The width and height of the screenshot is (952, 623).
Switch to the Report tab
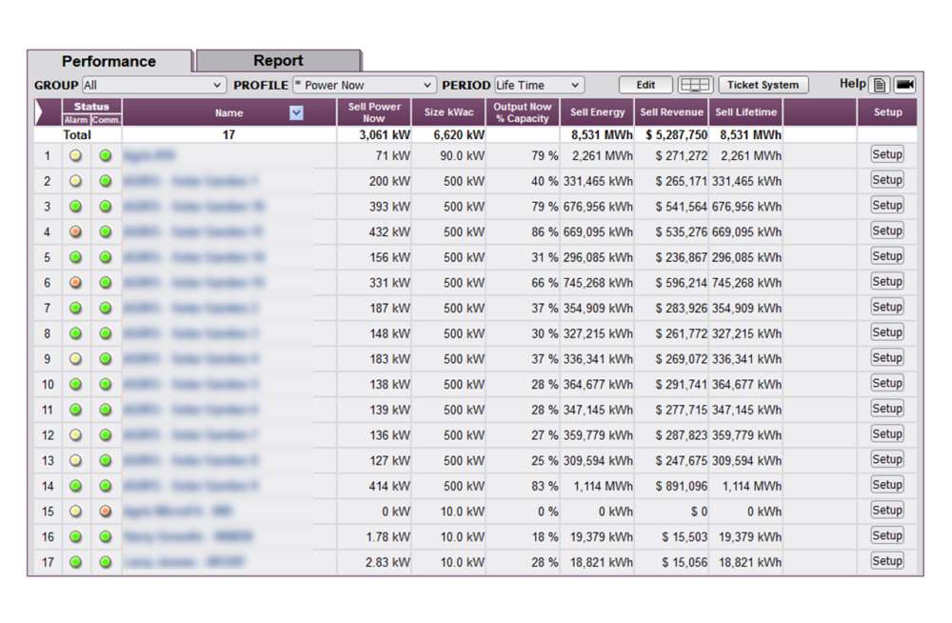click(x=278, y=60)
